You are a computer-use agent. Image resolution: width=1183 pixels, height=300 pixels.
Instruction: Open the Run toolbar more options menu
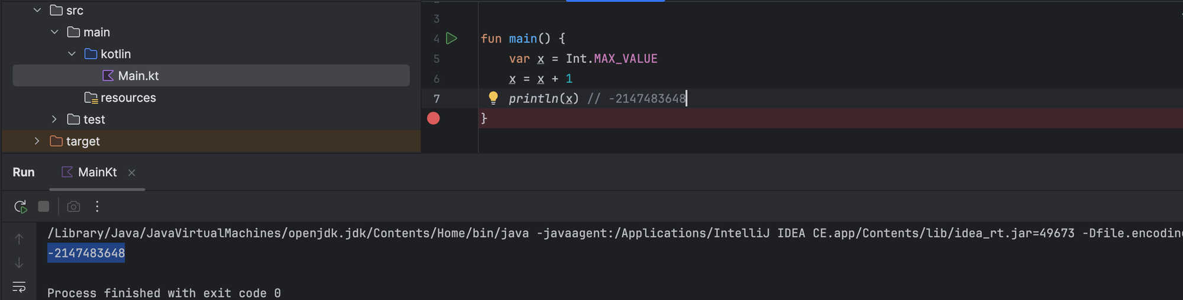pos(97,207)
